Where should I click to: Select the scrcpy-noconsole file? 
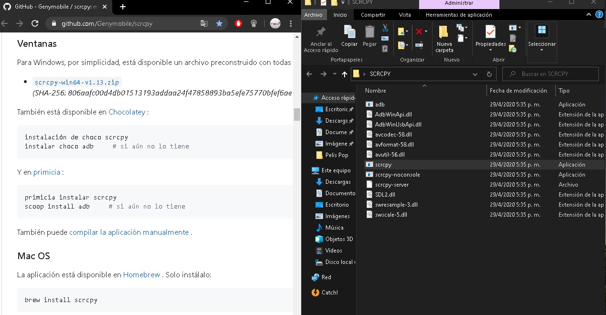pyautogui.click(x=398, y=175)
